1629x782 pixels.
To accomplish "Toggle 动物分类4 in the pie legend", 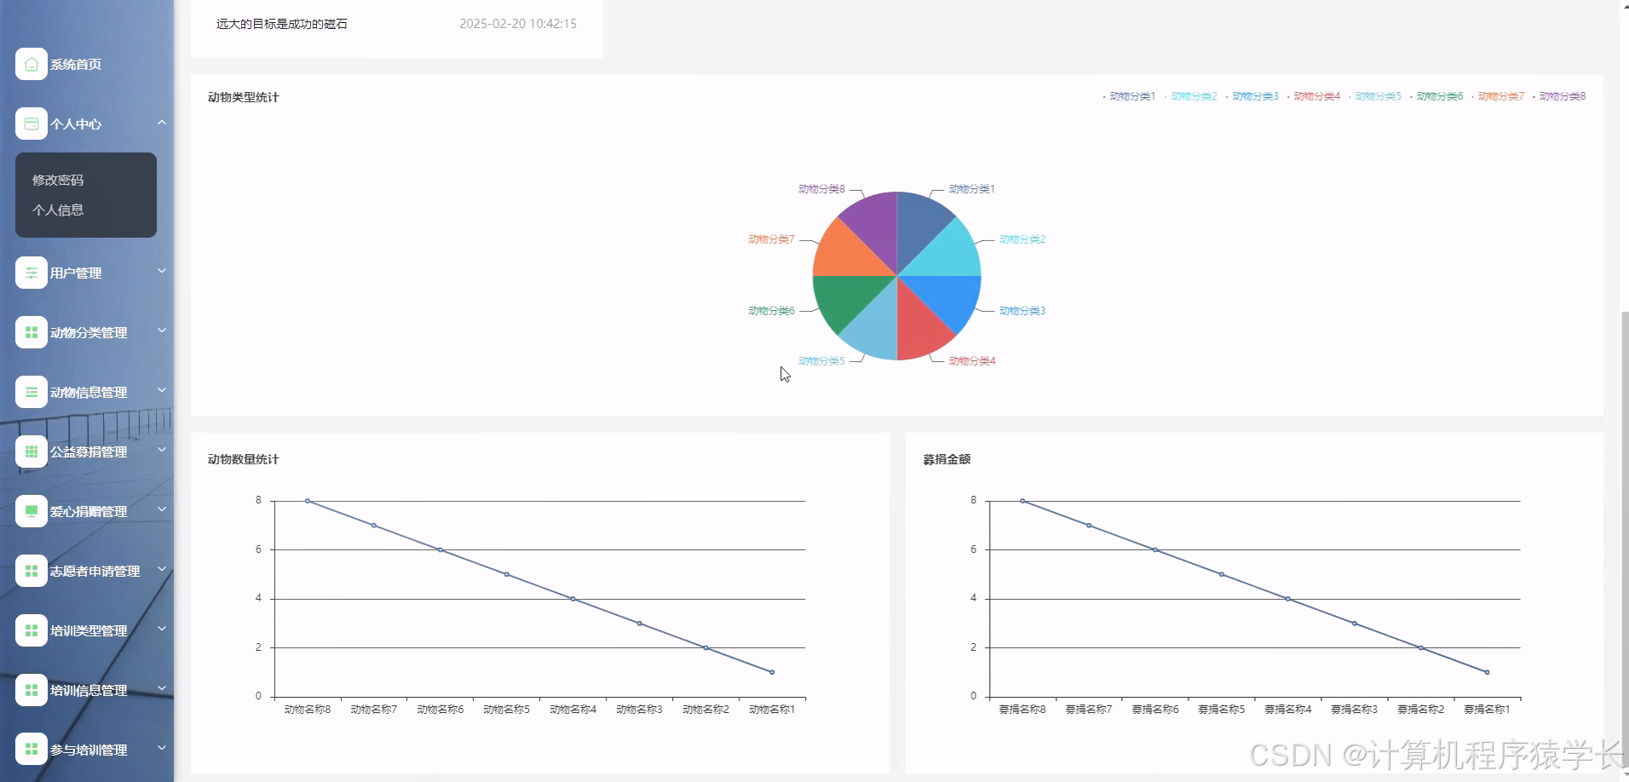I will click(x=1313, y=96).
